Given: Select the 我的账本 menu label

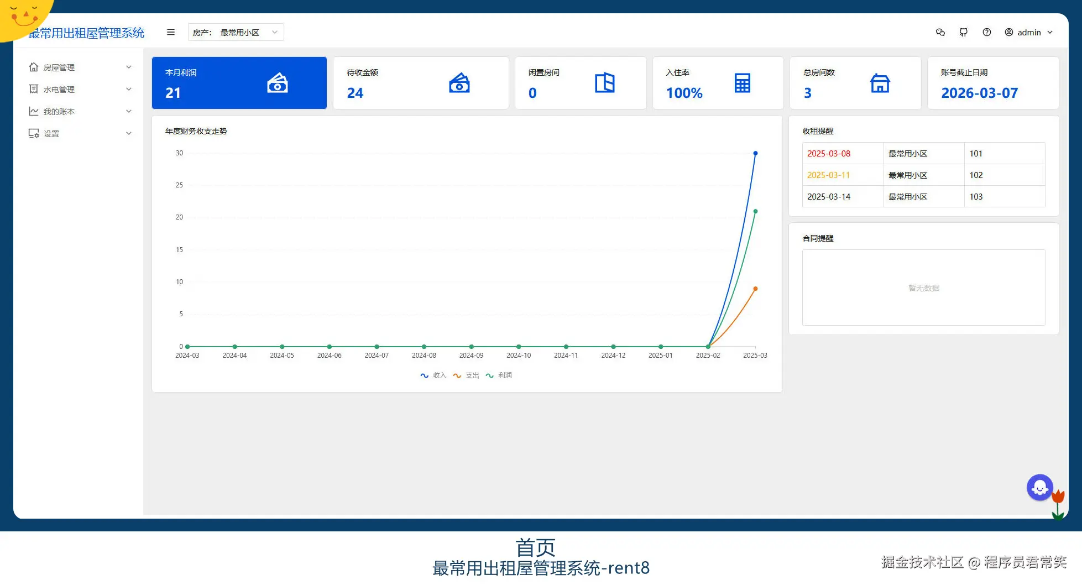Looking at the screenshot, I should click(59, 112).
